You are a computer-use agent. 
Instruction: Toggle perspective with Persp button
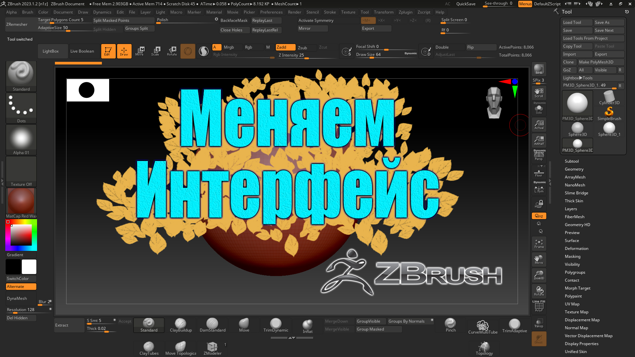[539, 156]
